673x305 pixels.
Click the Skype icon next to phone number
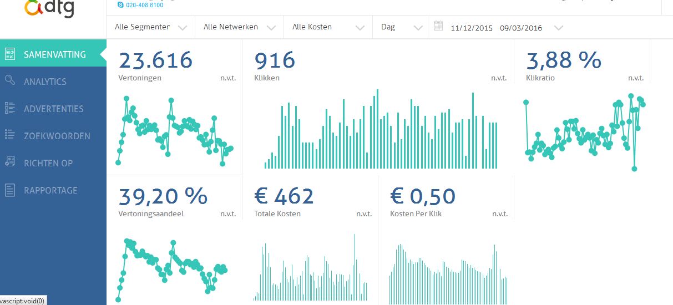click(x=121, y=5)
